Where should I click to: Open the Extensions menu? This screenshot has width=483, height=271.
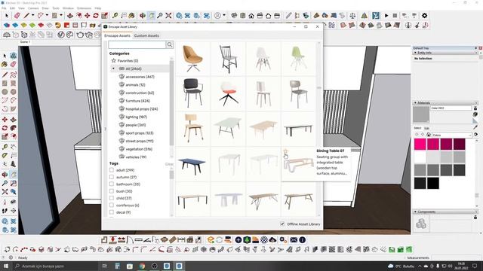point(84,8)
